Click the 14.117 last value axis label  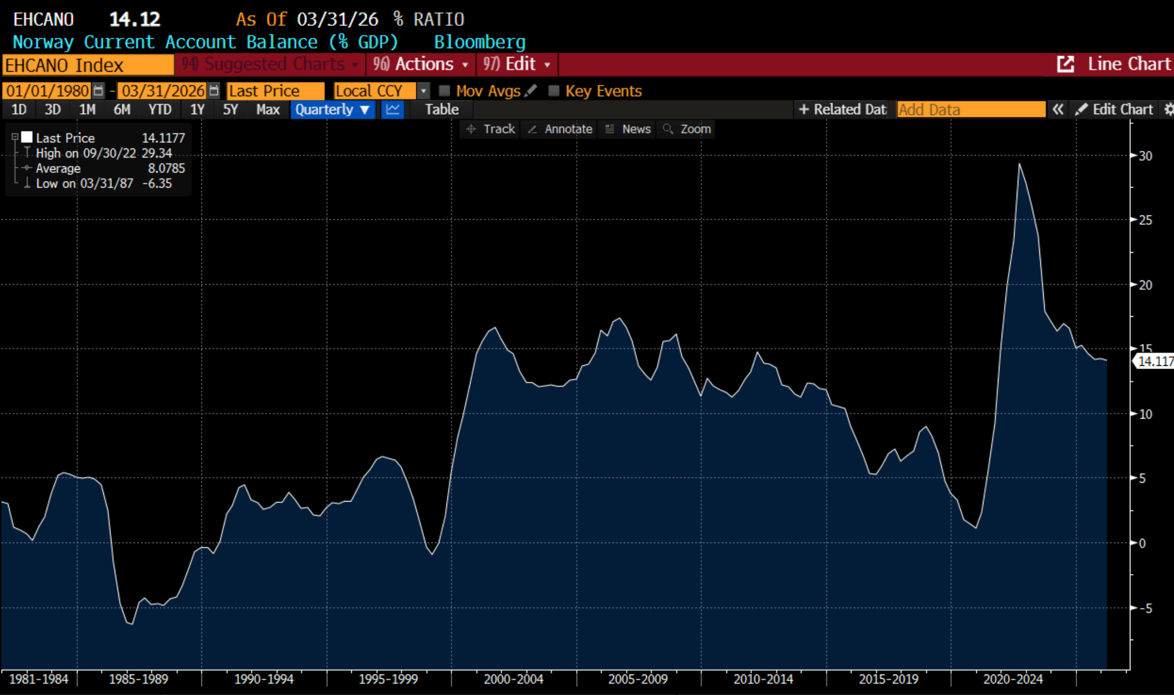coord(1155,361)
